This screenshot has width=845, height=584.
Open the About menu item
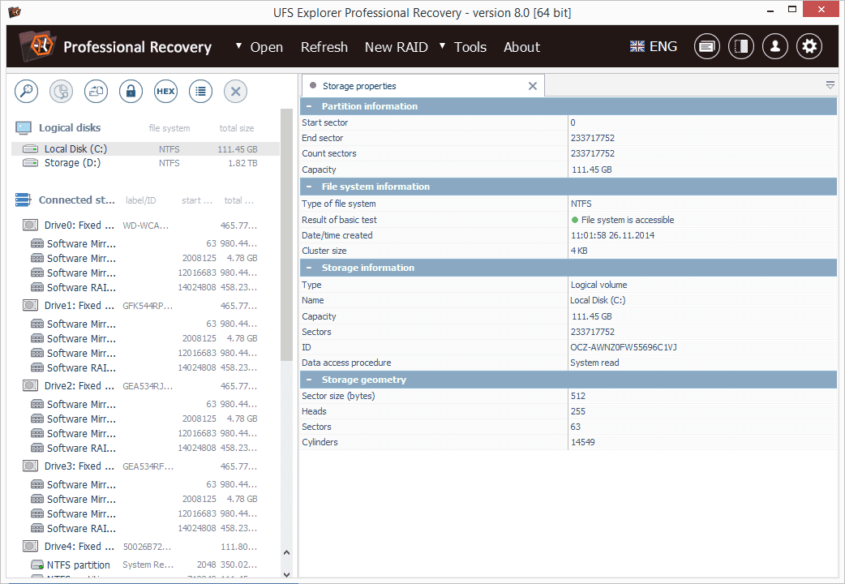point(521,47)
